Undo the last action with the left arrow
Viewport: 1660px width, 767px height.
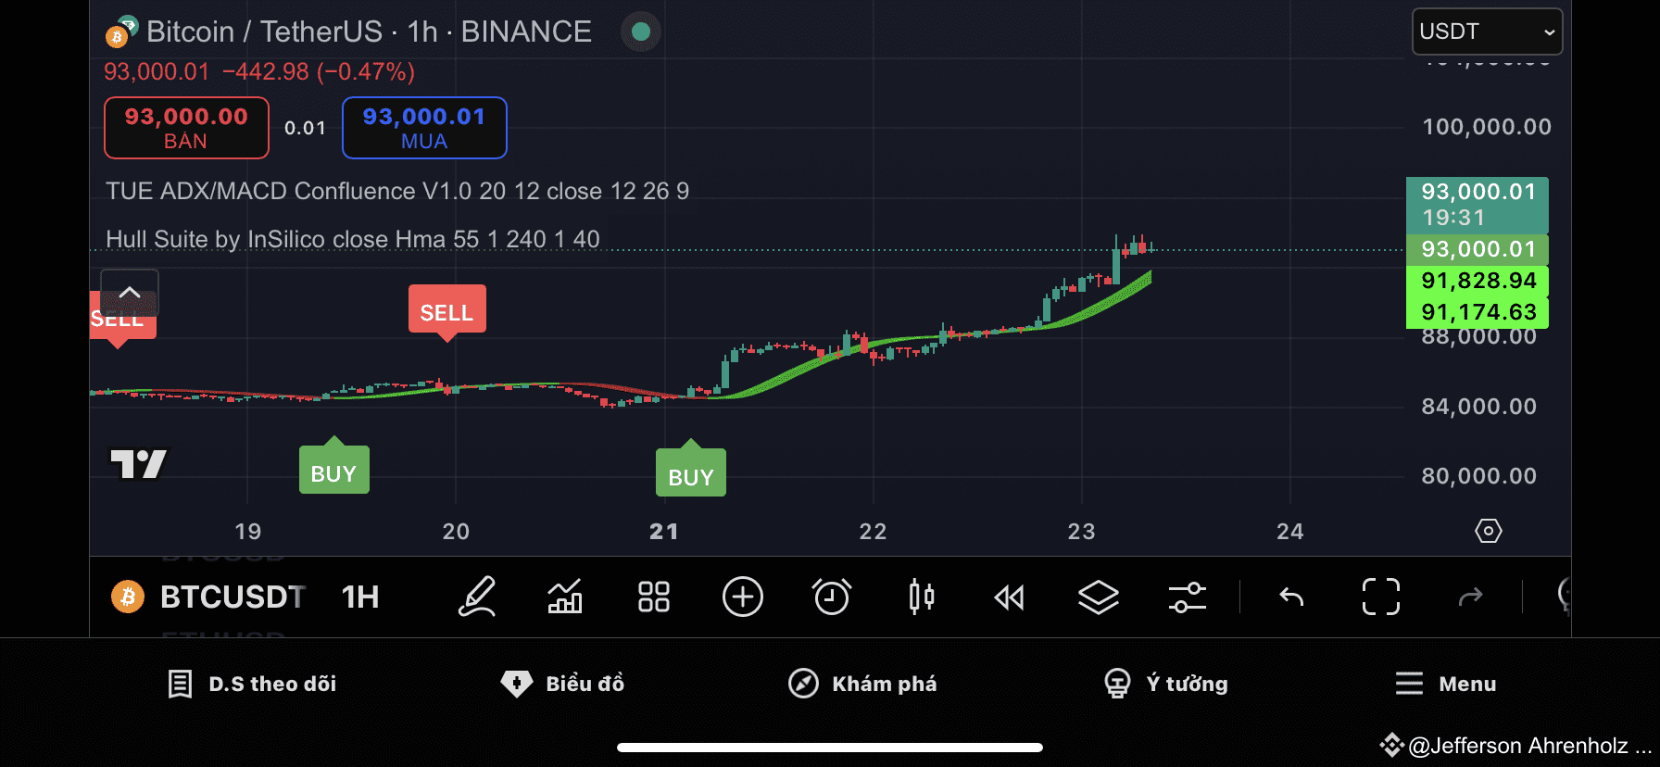coord(1291,597)
